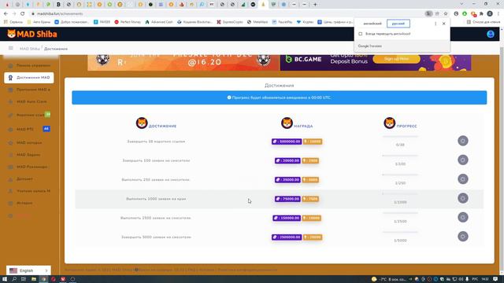Viewport: 504px width, 283px height.
Task: Close the Google Translate popup
Action: (x=444, y=24)
